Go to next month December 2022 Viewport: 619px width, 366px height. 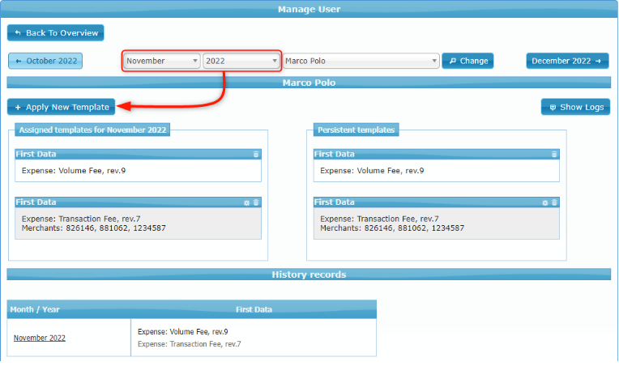coord(567,61)
